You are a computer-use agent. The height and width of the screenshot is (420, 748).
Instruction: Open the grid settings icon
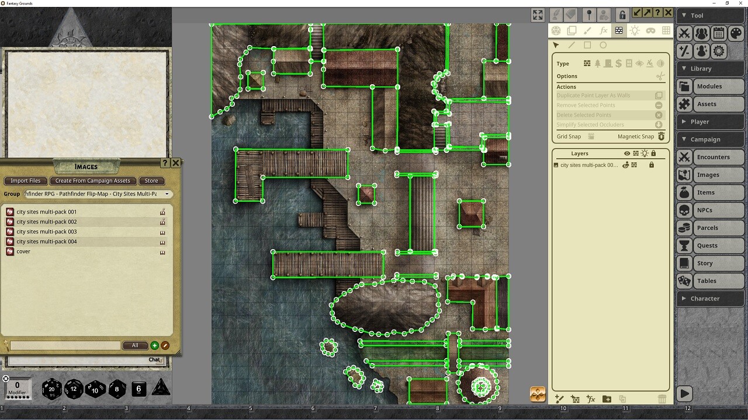(666, 31)
